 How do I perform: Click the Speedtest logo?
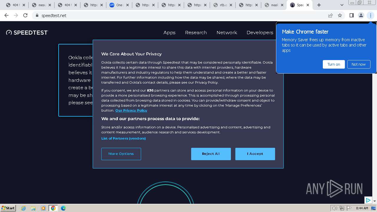click(27, 32)
